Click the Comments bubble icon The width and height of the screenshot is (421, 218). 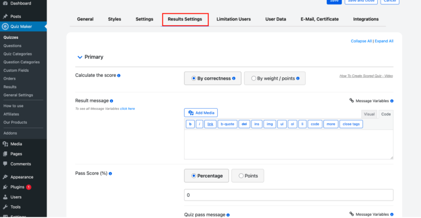(5, 164)
